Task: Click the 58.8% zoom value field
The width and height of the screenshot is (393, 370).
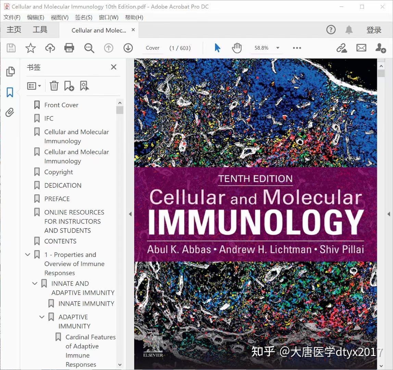Action: click(262, 48)
